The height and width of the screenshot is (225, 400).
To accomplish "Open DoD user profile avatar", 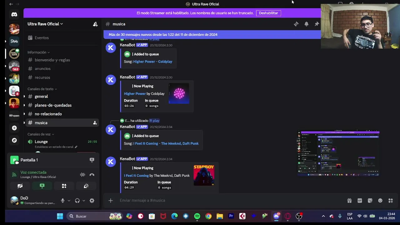I will [14, 200].
